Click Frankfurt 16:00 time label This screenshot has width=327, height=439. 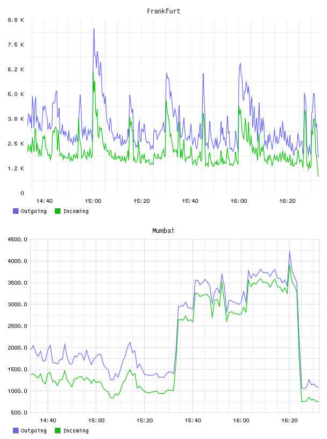click(x=239, y=201)
